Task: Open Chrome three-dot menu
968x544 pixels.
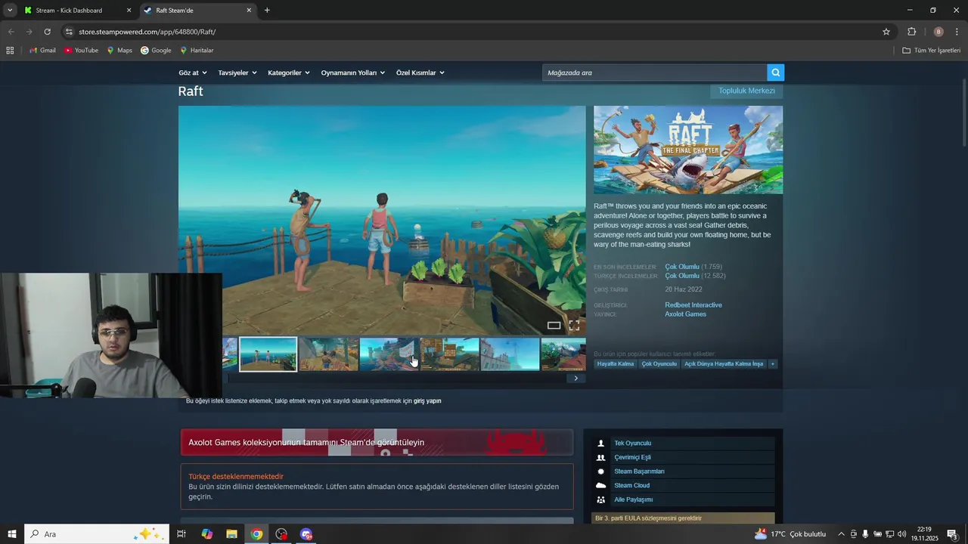Action: [957, 32]
